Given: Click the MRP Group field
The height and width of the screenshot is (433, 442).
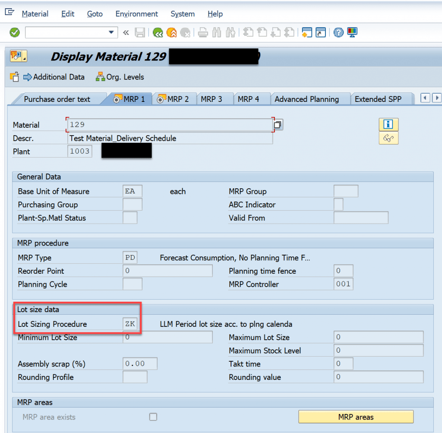Looking at the screenshot, I should coord(346,191).
